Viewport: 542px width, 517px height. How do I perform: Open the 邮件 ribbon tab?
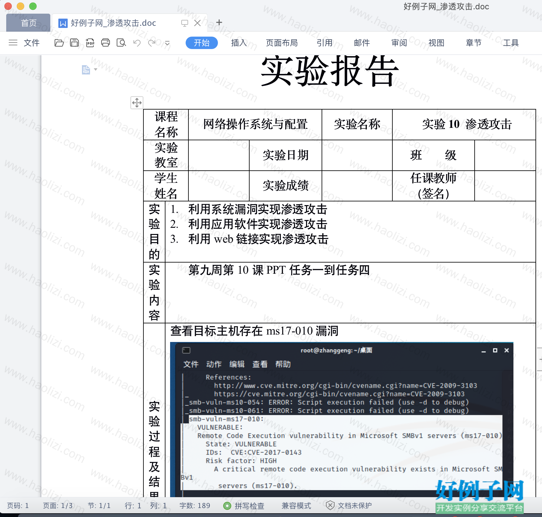(362, 43)
